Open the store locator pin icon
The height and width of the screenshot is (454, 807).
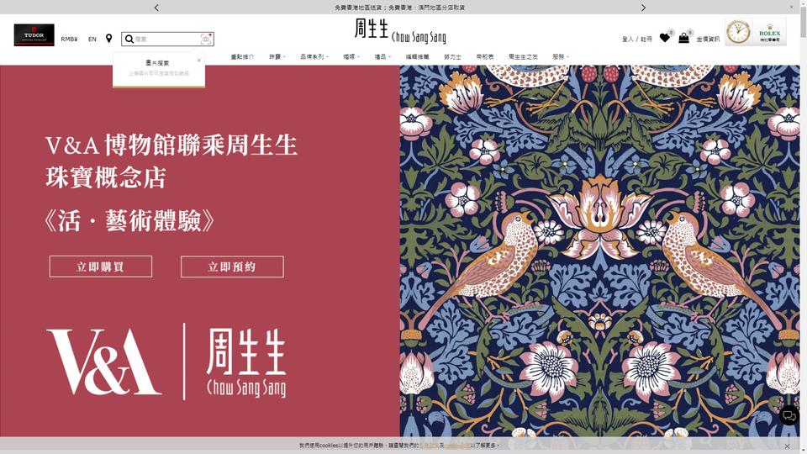(108, 39)
